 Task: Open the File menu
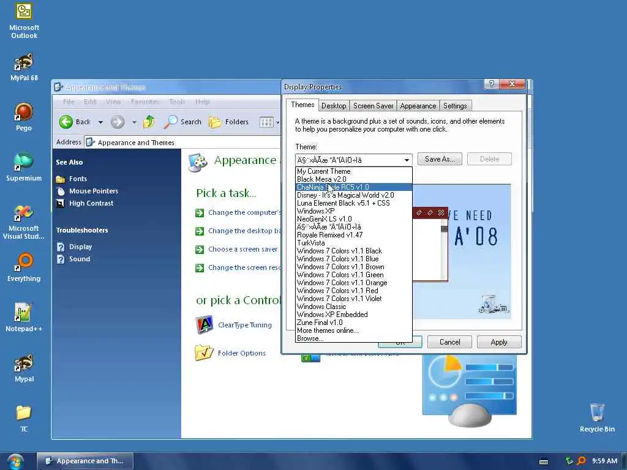[69, 102]
